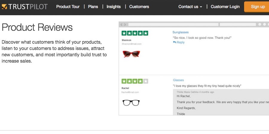Open the Glasses product link

(x=178, y=80)
